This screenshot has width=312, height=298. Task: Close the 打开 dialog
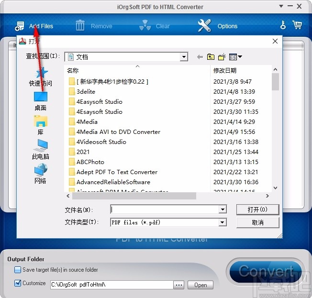275,41
